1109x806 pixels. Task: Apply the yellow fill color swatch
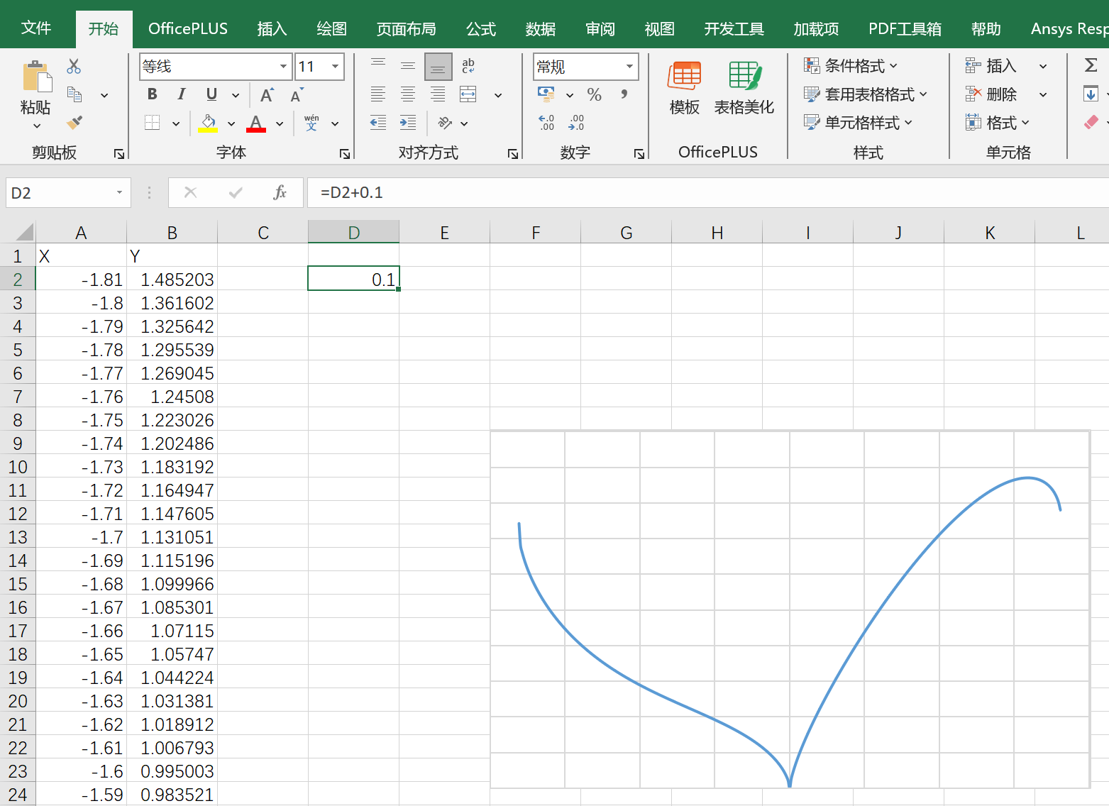[x=208, y=123]
